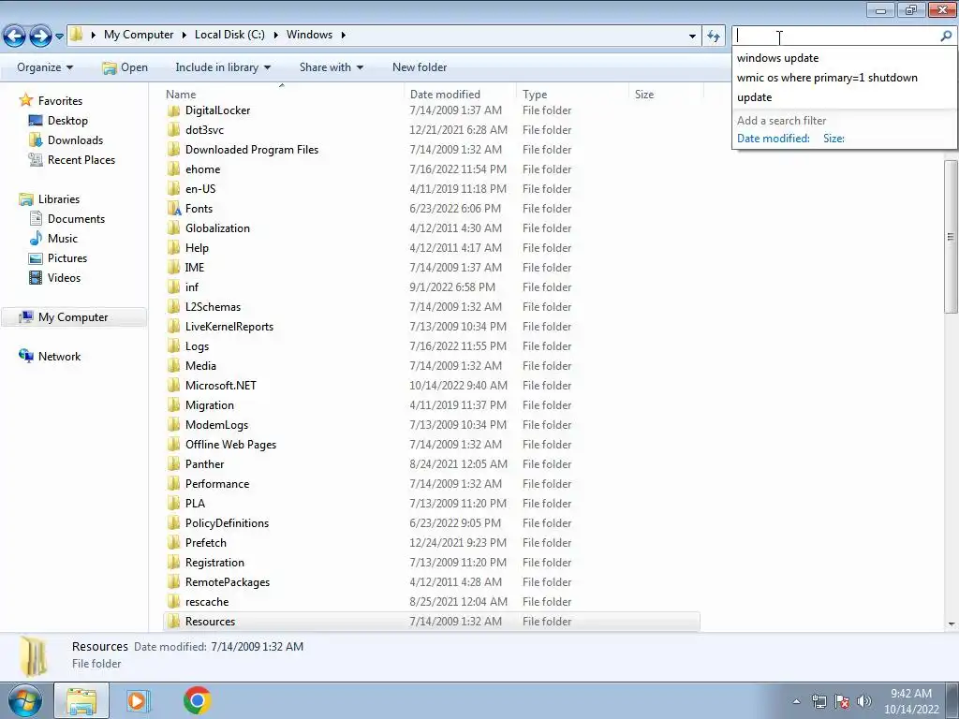Go back with the Back arrow button
The width and height of the screenshot is (959, 719).
coord(14,36)
